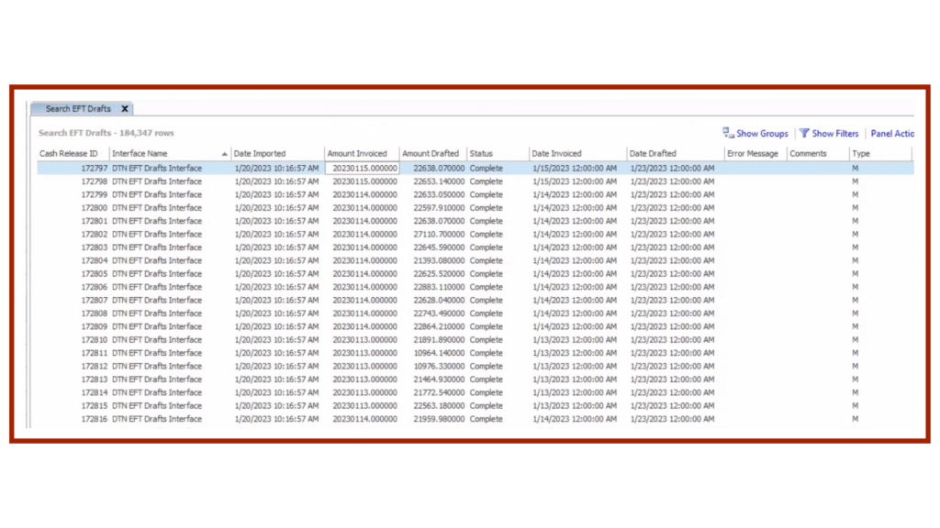
Task: Click the Type column header
Action: click(x=860, y=154)
